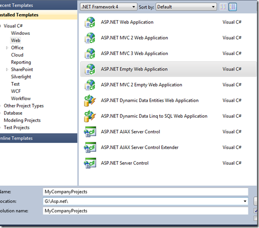Pick the ASP.NET Empty Web Application icon
This screenshot has width=259, height=228.
[x=90, y=69]
